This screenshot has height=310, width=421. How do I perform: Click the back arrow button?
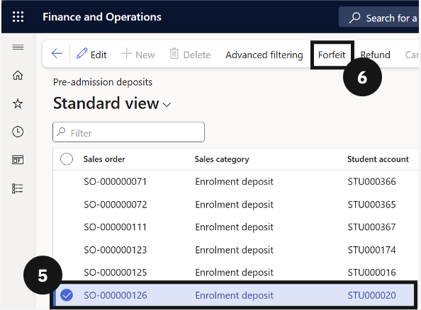(57, 53)
